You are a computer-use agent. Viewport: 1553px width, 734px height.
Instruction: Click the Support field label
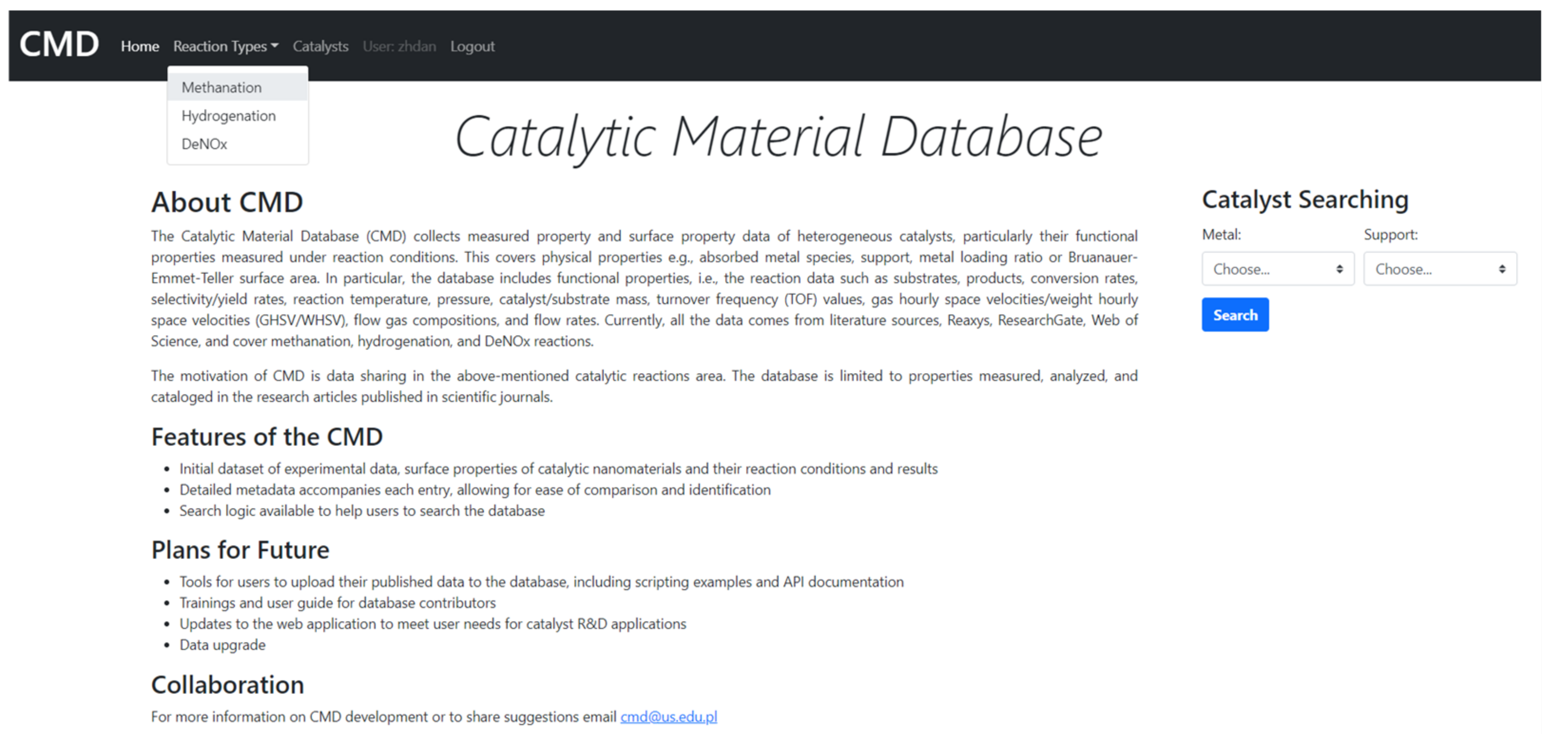pos(1390,234)
